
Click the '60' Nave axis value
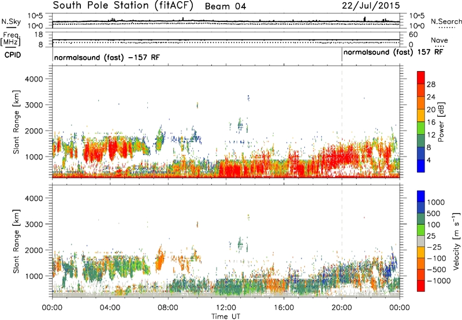(x=413, y=35)
